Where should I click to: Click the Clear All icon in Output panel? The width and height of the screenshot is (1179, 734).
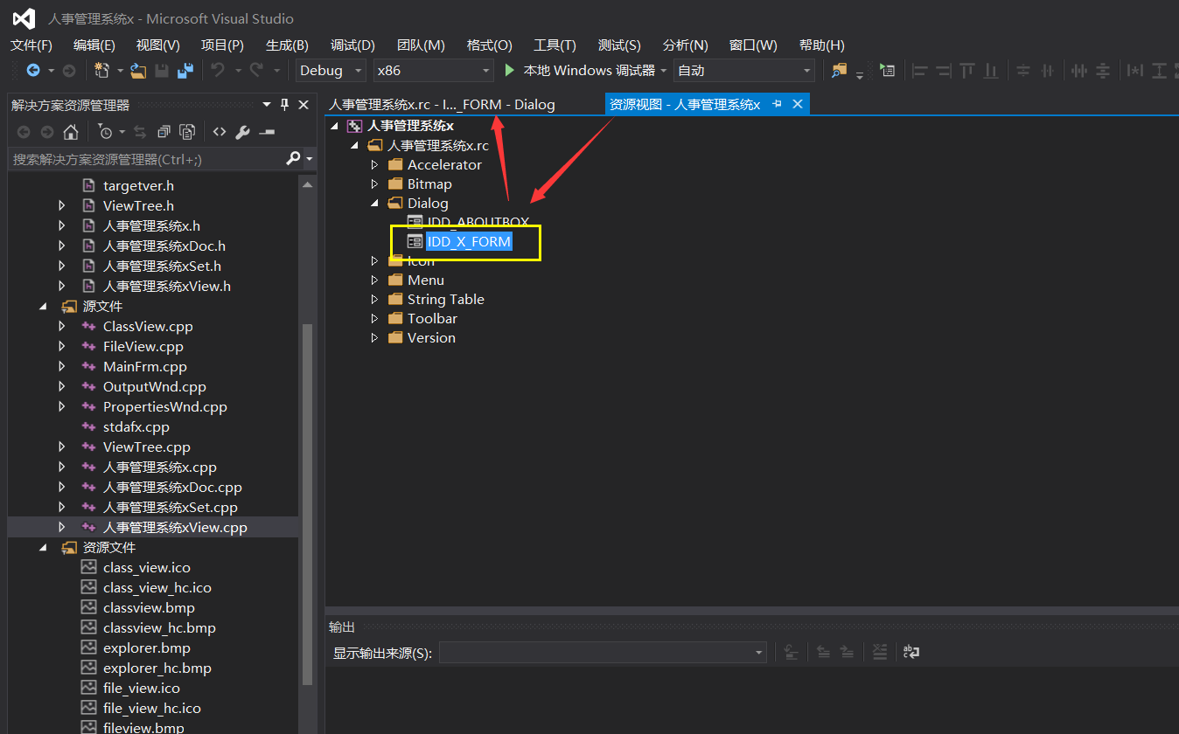click(x=880, y=652)
